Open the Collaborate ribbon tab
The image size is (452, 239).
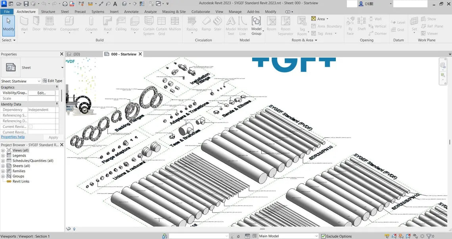click(x=201, y=12)
